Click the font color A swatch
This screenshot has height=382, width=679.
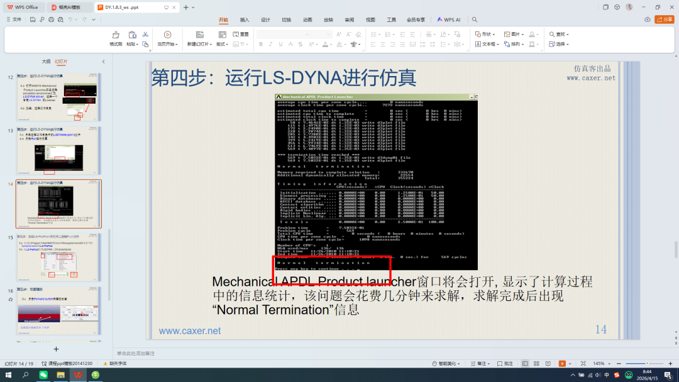(x=325, y=44)
